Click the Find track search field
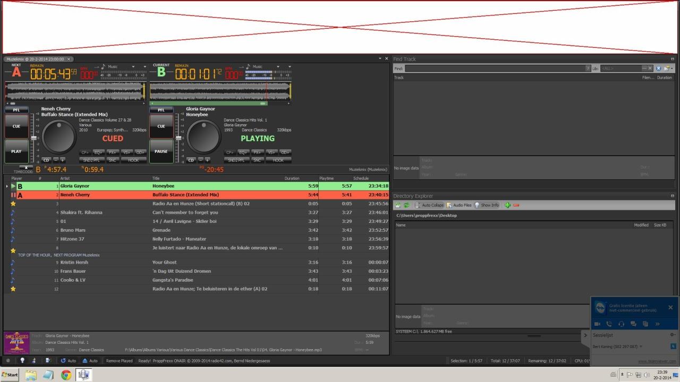This screenshot has height=382, width=680. click(x=494, y=68)
